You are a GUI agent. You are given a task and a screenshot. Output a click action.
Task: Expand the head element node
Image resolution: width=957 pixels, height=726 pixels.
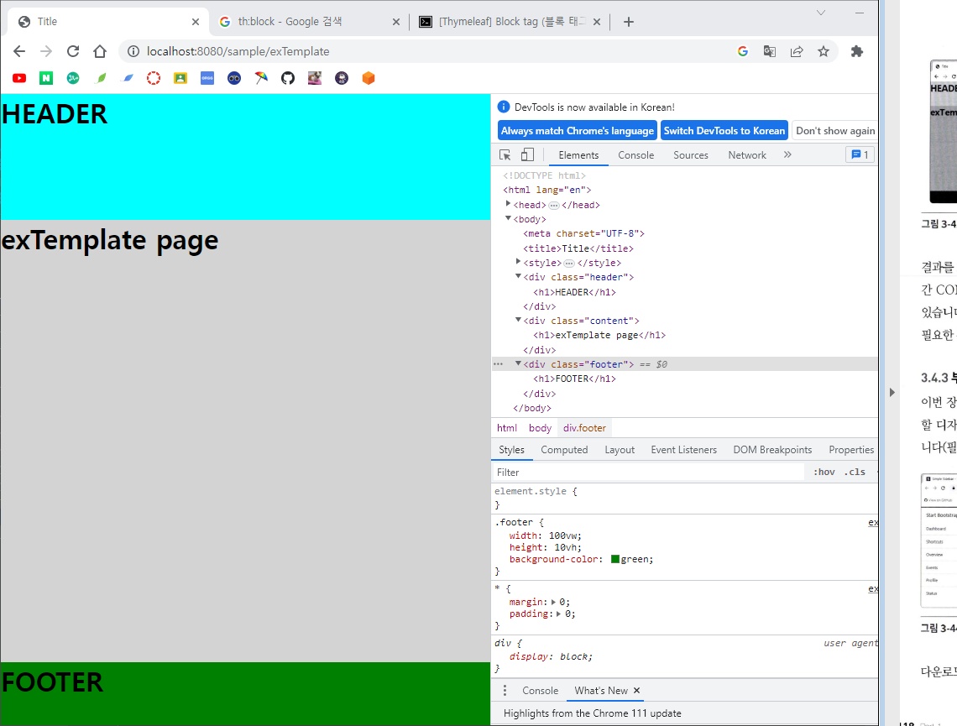pos(508,205)
